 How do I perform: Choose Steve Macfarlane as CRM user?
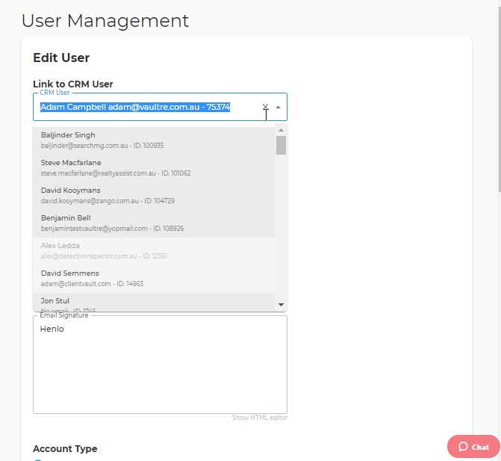(x=154, y=168)
